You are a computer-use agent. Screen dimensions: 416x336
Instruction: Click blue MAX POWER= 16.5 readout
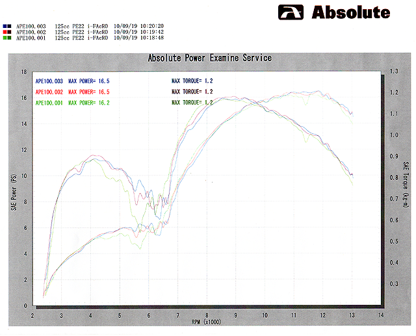[x=89, y=81]
